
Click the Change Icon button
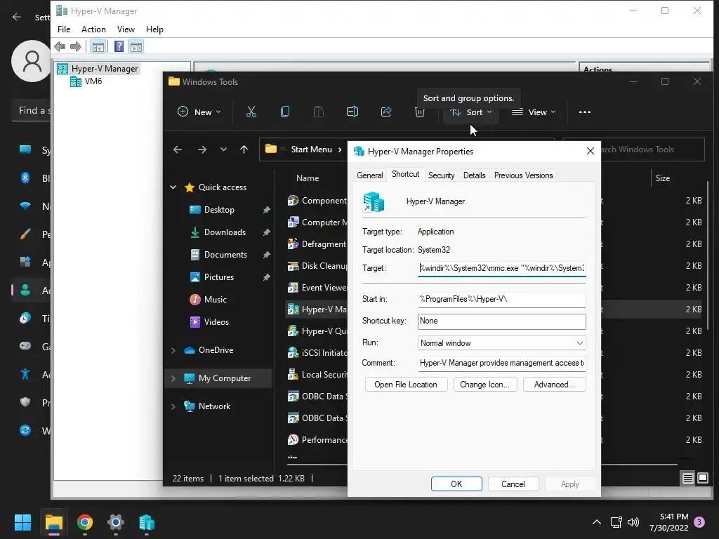point(484,385)
